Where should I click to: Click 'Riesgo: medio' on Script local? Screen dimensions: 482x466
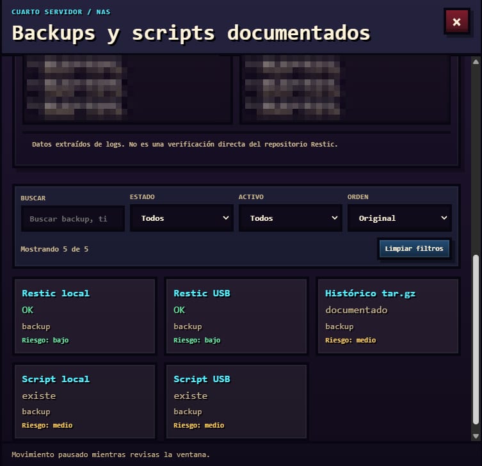pyautogui.click(x=47, y=425)
